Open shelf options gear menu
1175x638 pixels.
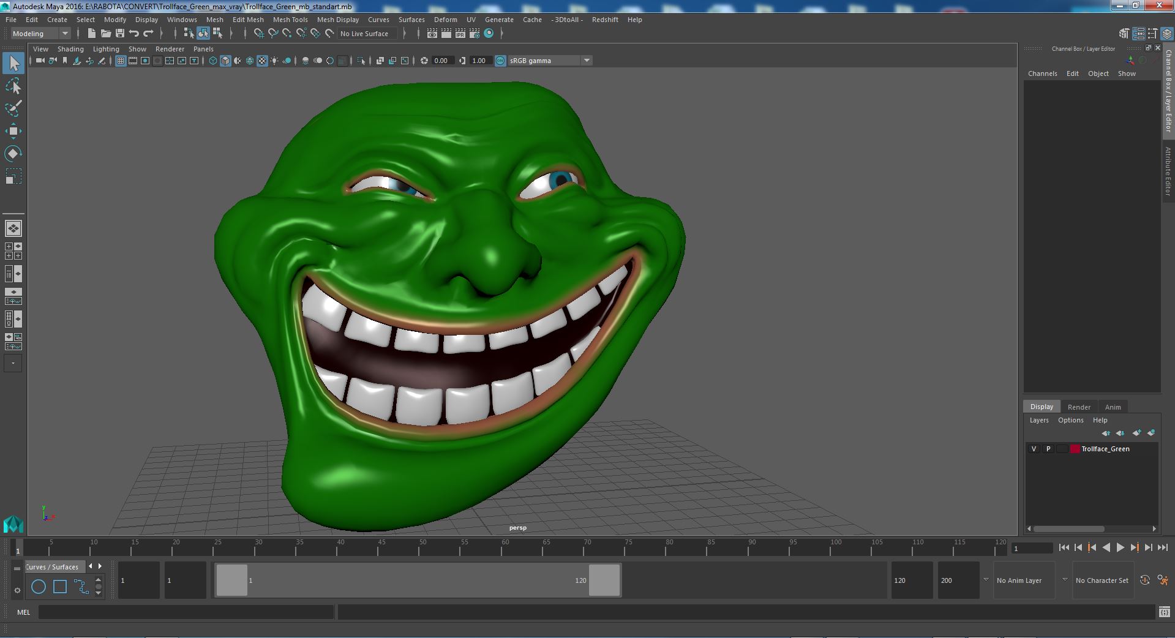click(17, 591)
